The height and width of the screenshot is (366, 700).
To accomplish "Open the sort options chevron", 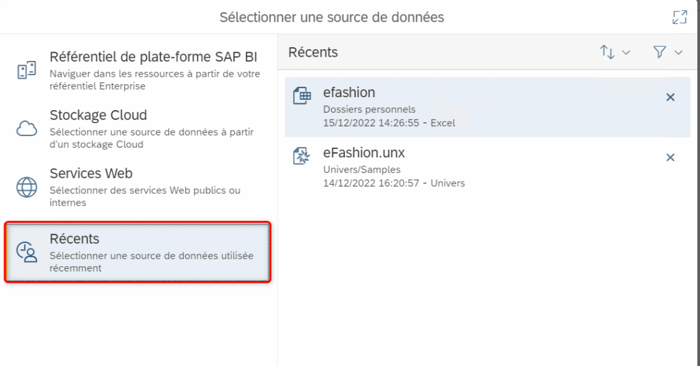I will [x=626, y=53].
